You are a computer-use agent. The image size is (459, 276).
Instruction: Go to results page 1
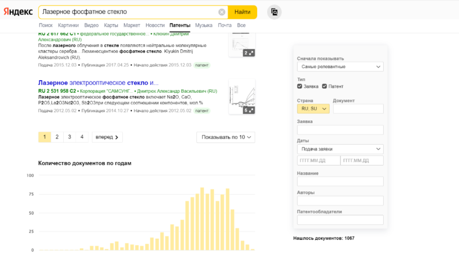(45, 137)
